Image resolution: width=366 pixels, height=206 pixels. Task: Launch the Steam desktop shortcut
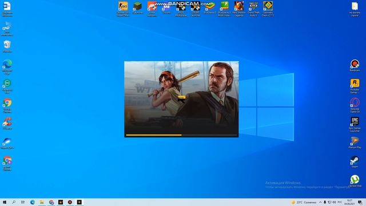(355, 162)
